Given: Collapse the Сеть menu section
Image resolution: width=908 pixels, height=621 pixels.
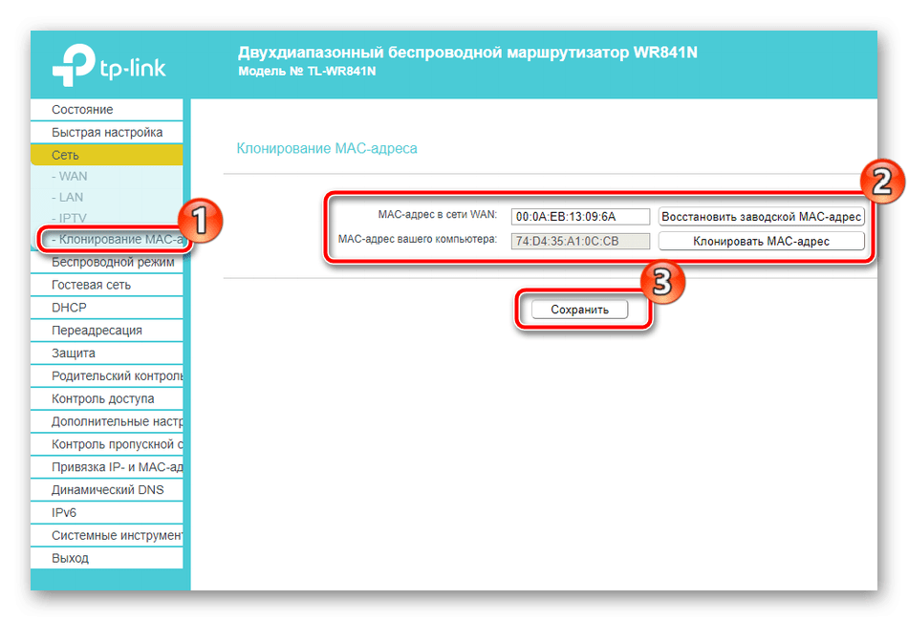Looking at the screenshot, I should pyautogui.click(x=65, y=155).
